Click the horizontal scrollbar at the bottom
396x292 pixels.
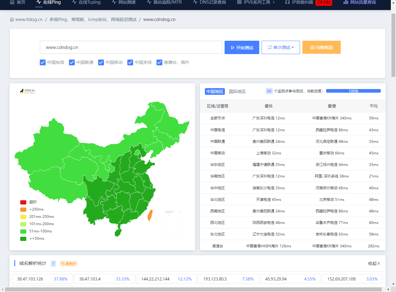193,290
